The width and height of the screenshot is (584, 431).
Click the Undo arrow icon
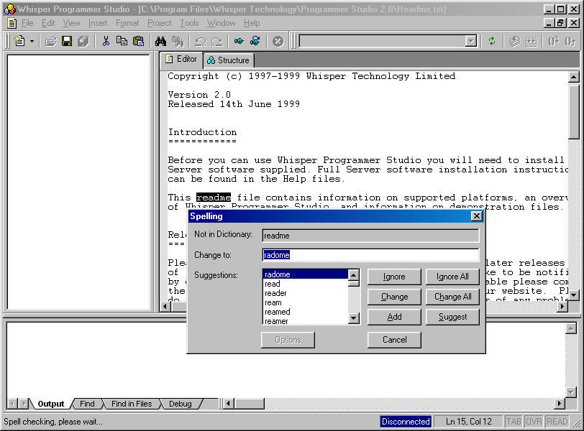201,41
